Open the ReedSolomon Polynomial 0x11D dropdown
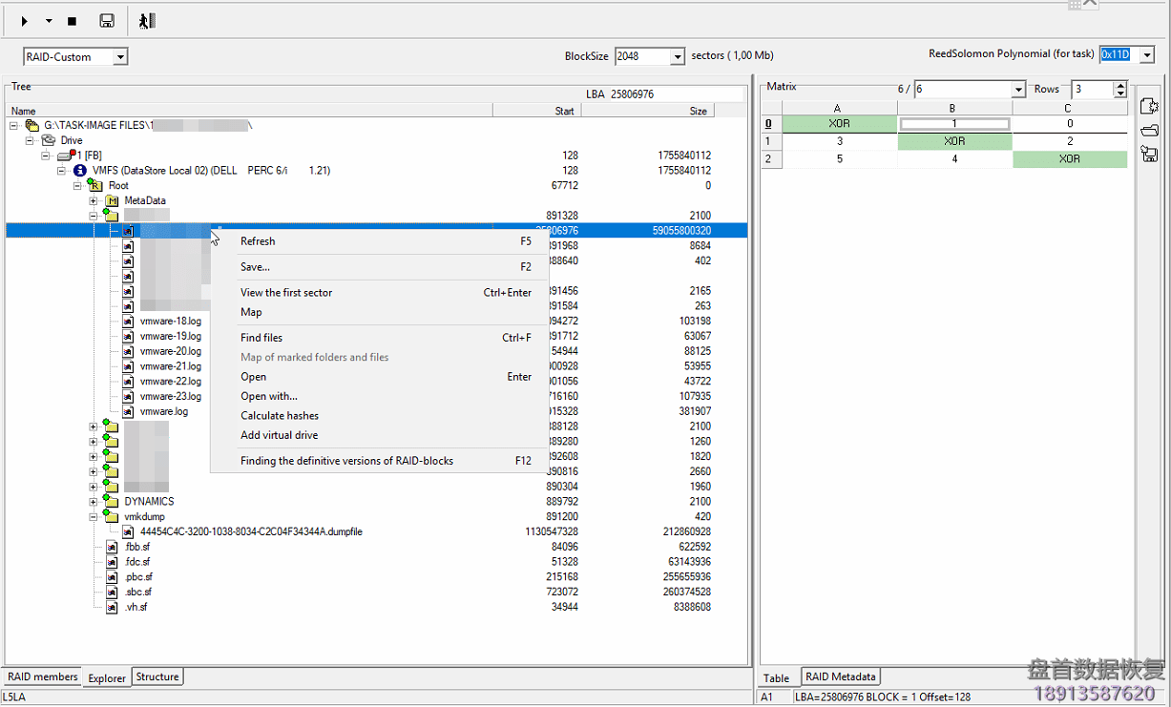Image resolution: width=1171 pixels, height=707 pixels. pos(1147,54)
